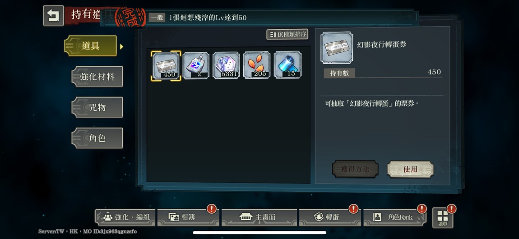This screenshot has width=519, height=239.
Task: Return to 主畫面 home screen
Action: click(x=259, y=217)
